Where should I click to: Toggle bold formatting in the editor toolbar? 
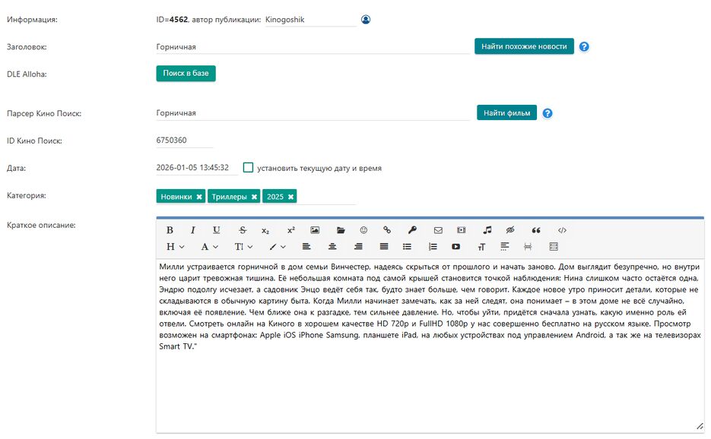click(x=170, y=230)
